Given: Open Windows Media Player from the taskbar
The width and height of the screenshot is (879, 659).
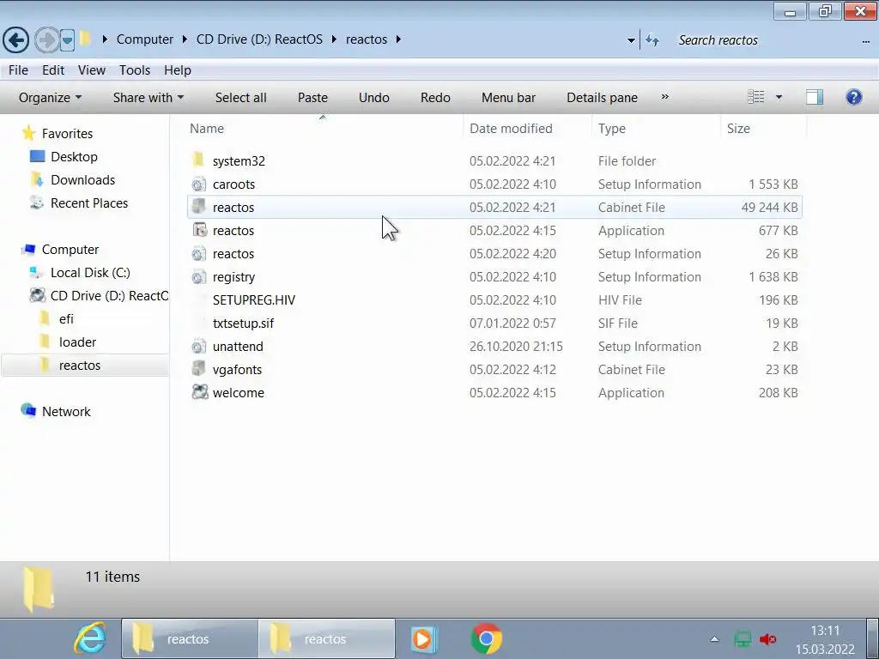Looking at the screenshot, I should [x=422, y=638].
